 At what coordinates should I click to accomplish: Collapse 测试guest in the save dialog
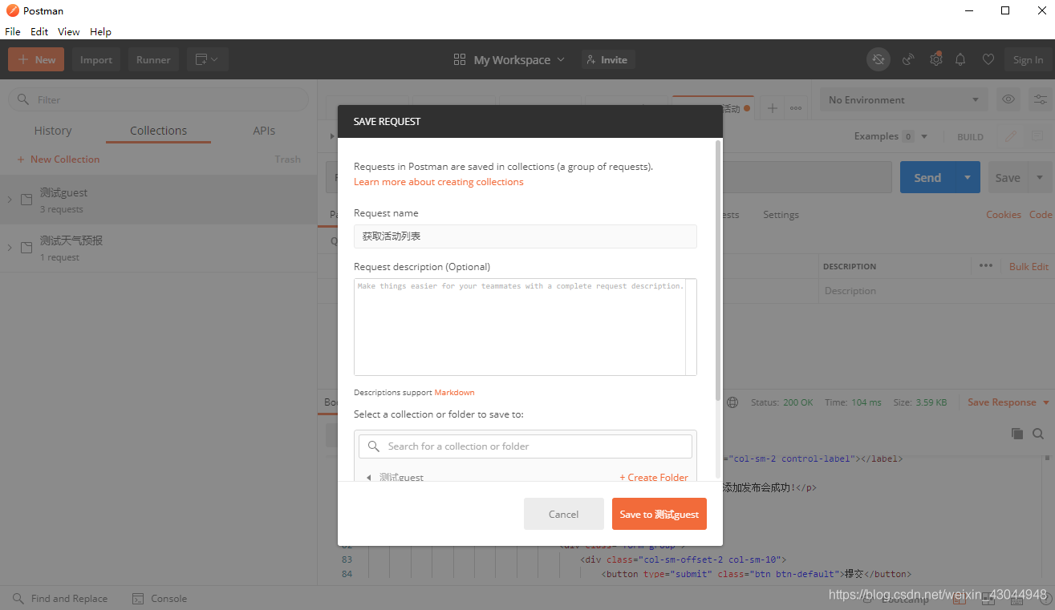click(369, 478)
